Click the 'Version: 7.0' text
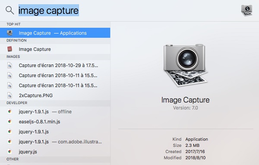 [185, 108]
